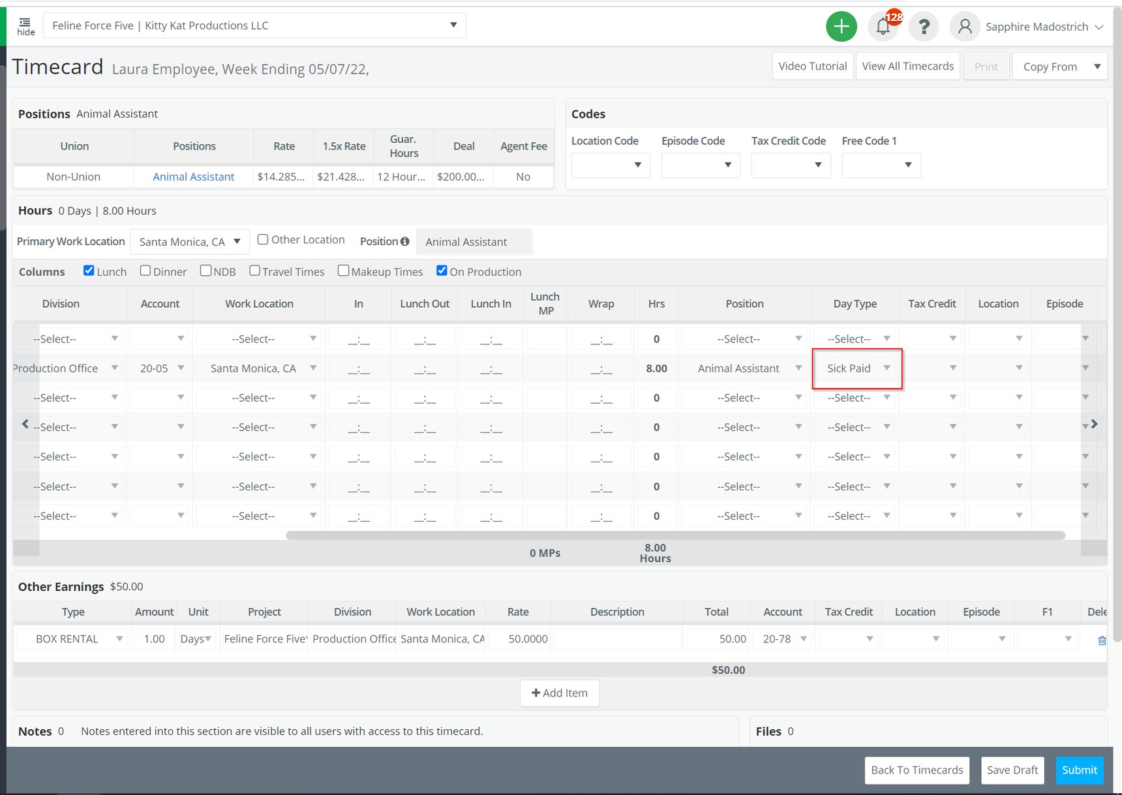
Task: Open the Copy From menu
Action: tap(1059, 67)
